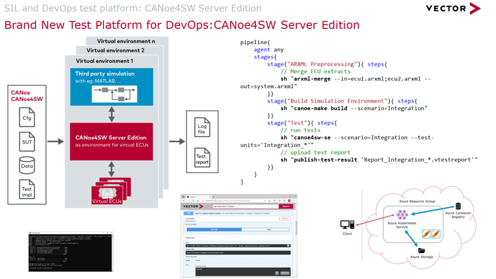
Task: Click the 'Azure Resource Group' label
Action: [417, 201]
